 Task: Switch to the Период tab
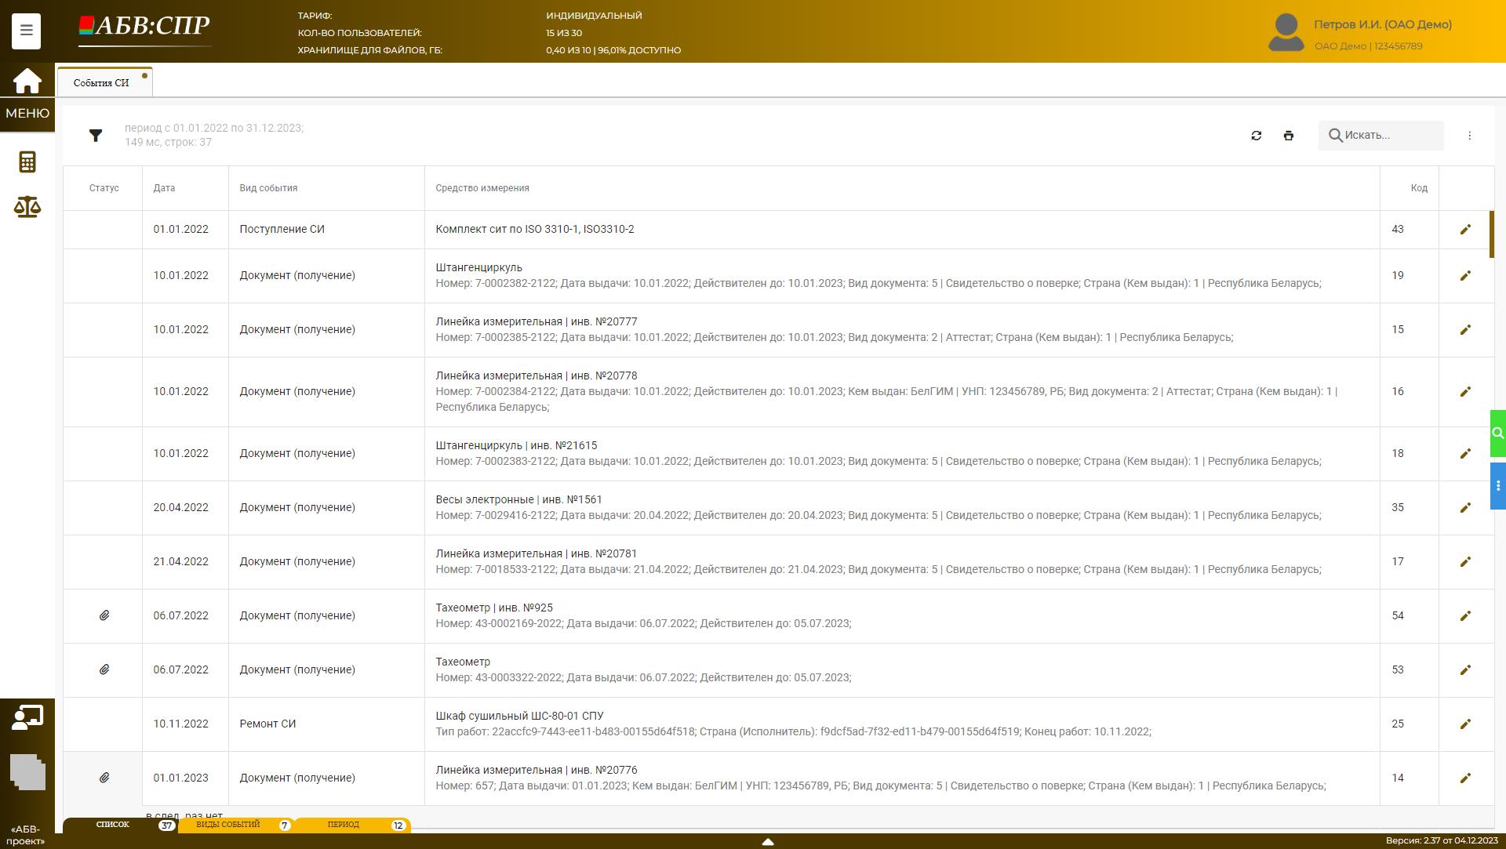click(x=344, y=825)
